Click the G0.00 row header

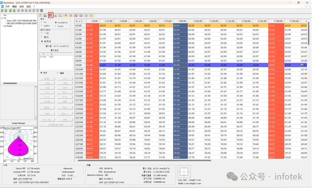(x=81, y=26)
